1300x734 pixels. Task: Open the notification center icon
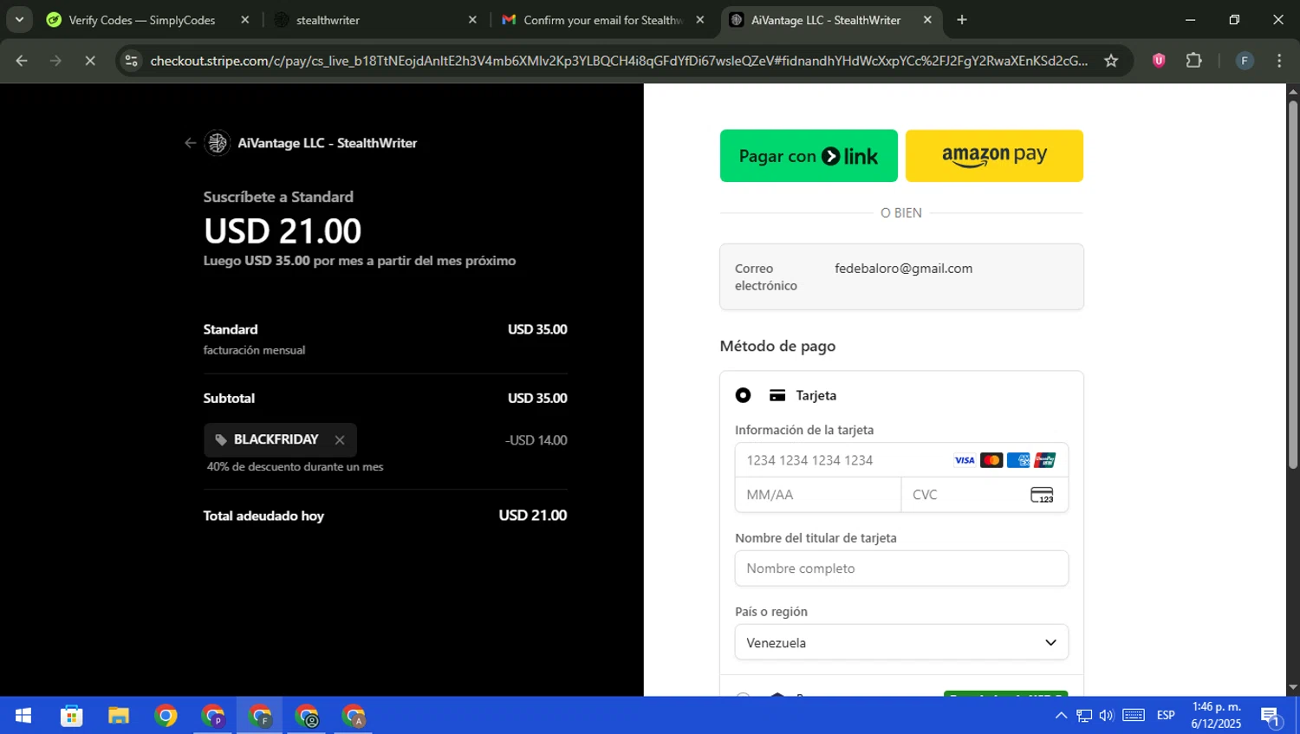click(x=1271, y=717)
